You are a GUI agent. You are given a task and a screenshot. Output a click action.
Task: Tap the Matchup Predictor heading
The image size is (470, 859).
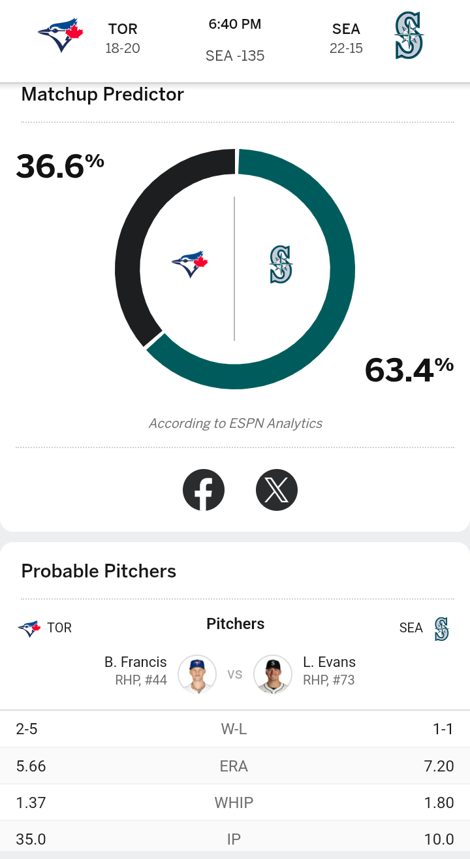tap(102, 95)
